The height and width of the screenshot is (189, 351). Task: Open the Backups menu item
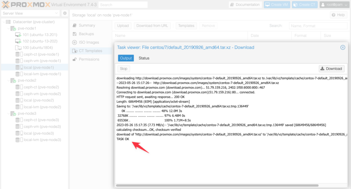click(90, 34)
